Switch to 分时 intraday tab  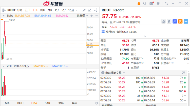(x=20, y=10)
